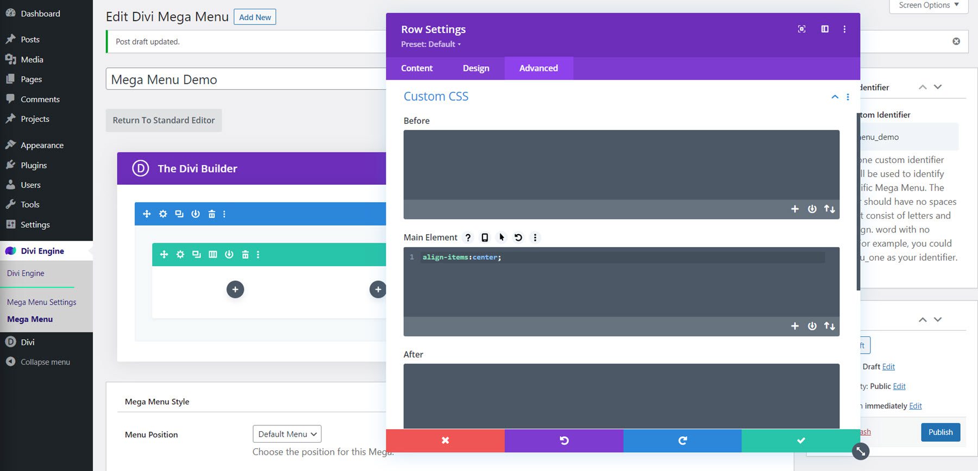Edit the Public visibility link
The width and height of the screenshot is (978, 471).
click(x=899, y=386)
